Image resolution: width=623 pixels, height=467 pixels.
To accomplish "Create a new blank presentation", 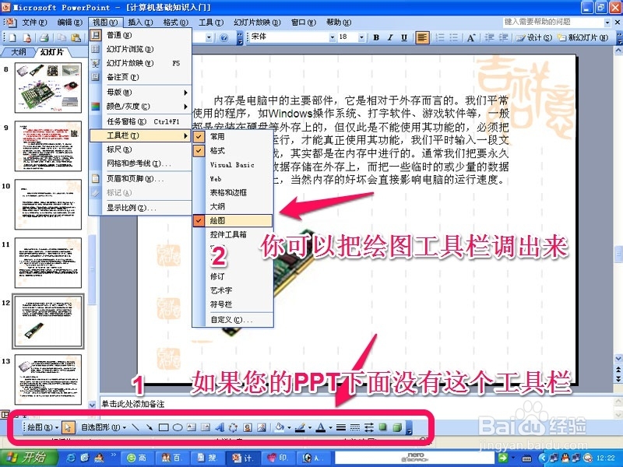I will point(13,37).
